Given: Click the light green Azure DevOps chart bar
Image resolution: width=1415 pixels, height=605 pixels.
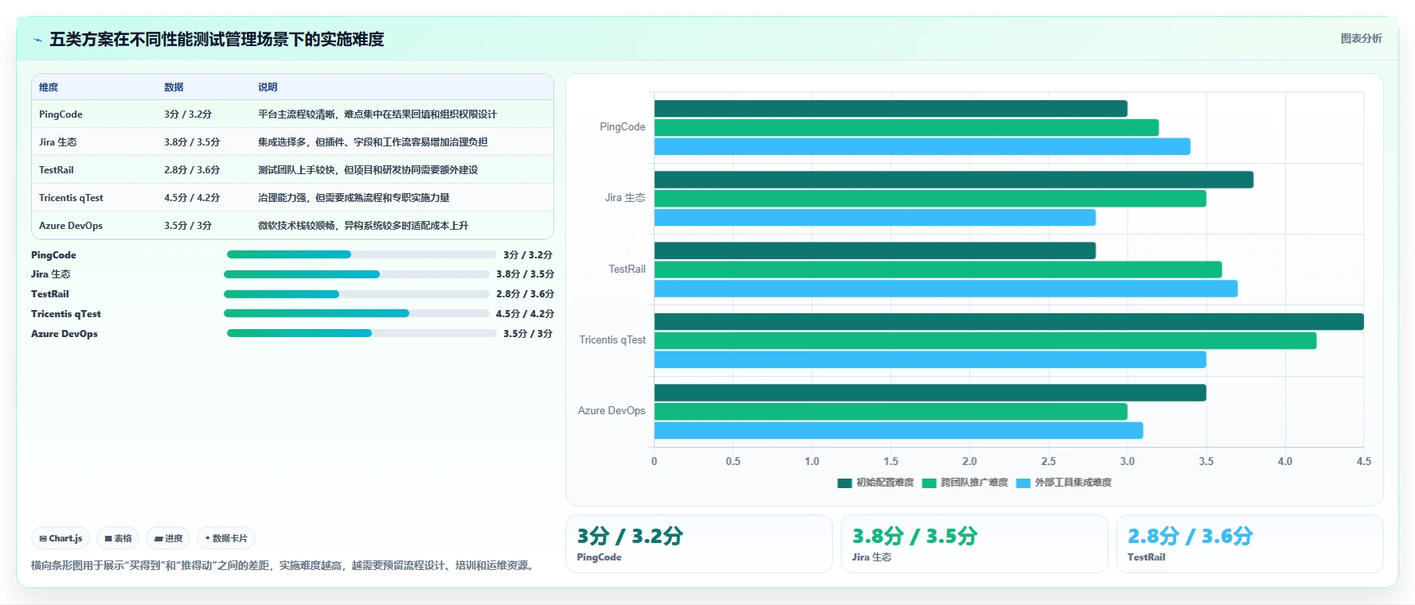Looking at the screenshot, I should (x=891, y=412).
